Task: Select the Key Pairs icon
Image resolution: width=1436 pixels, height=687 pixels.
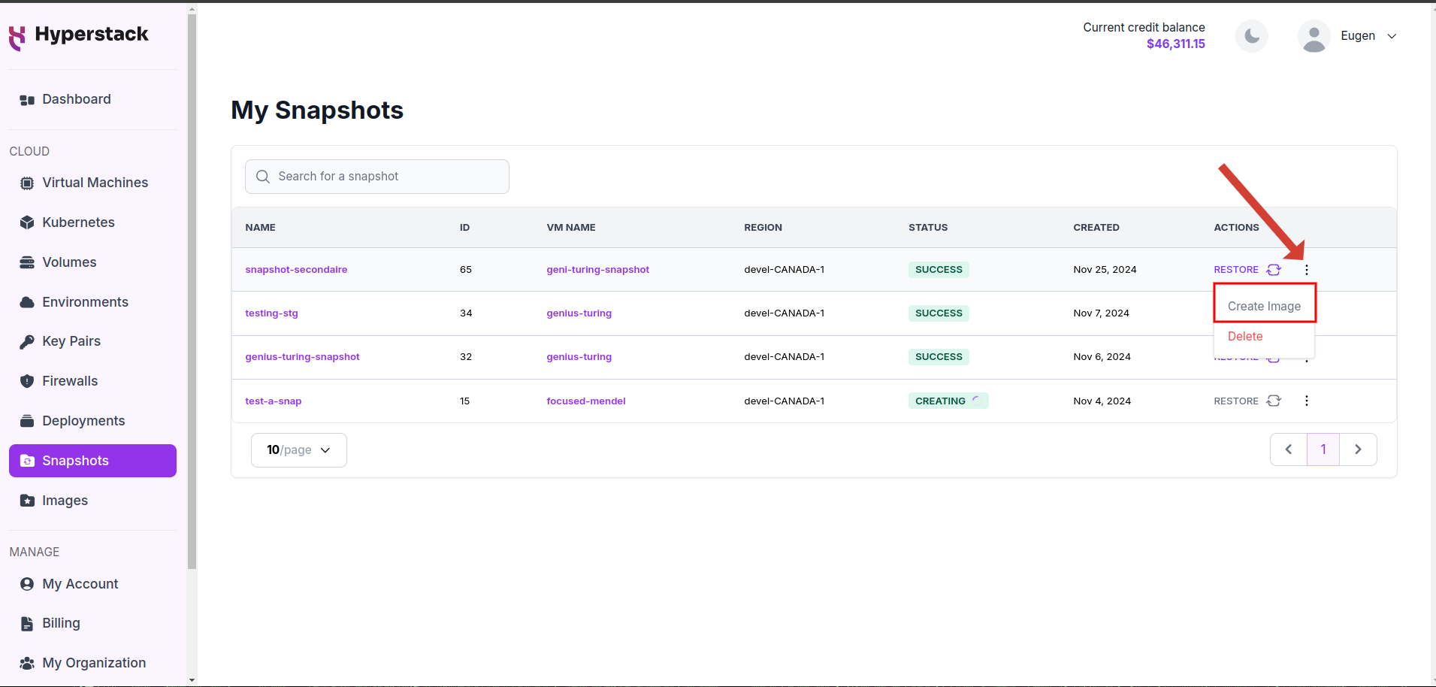Action: click(x=27, y=340)
